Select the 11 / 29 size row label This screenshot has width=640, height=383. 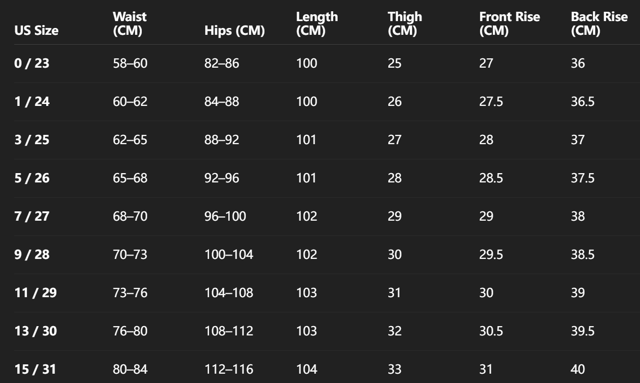click(35, 293)
